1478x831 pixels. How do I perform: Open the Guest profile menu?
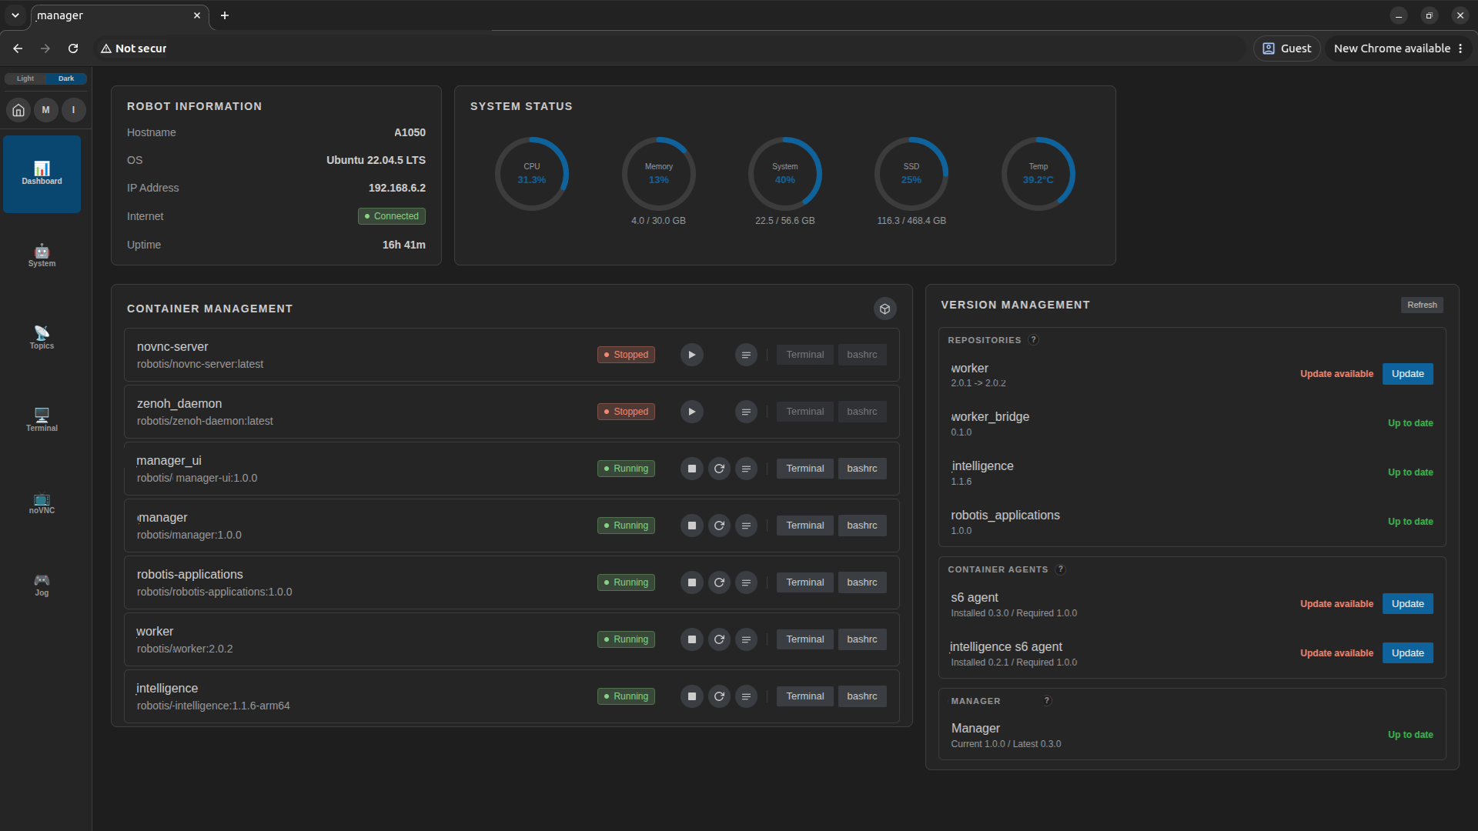[1287, 48]
